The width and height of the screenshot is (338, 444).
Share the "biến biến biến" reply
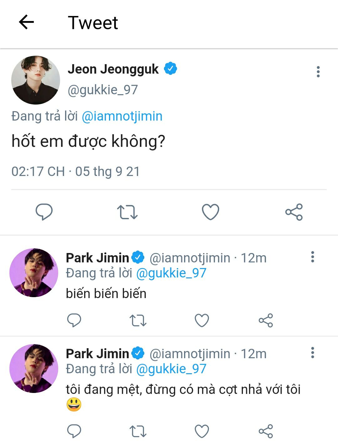pos(266,320)
